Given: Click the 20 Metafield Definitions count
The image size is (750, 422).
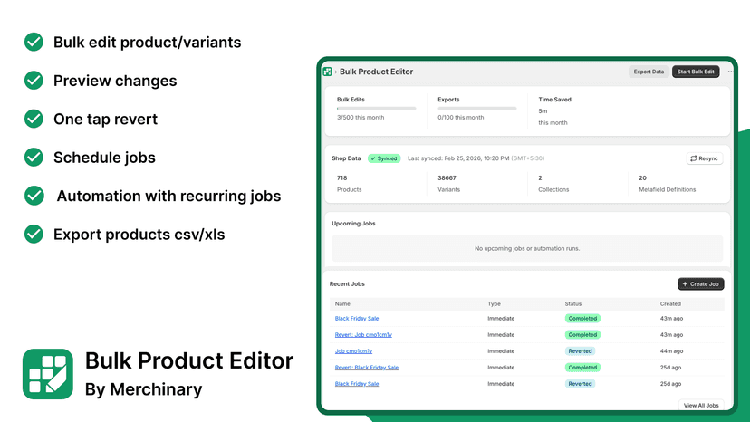Looking at the screenshot, I should (642, 178).
